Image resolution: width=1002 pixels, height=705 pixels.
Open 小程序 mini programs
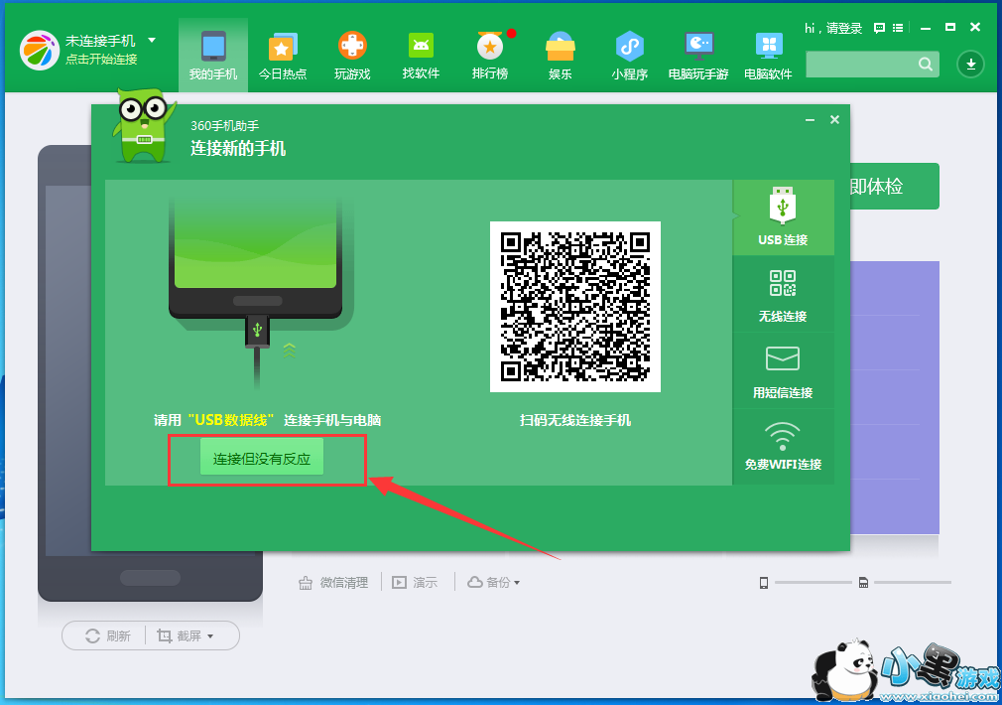(629, 56)
